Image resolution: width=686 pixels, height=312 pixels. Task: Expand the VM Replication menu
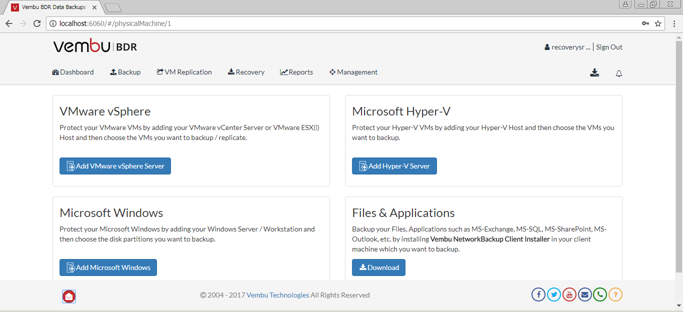pos(184,72)
